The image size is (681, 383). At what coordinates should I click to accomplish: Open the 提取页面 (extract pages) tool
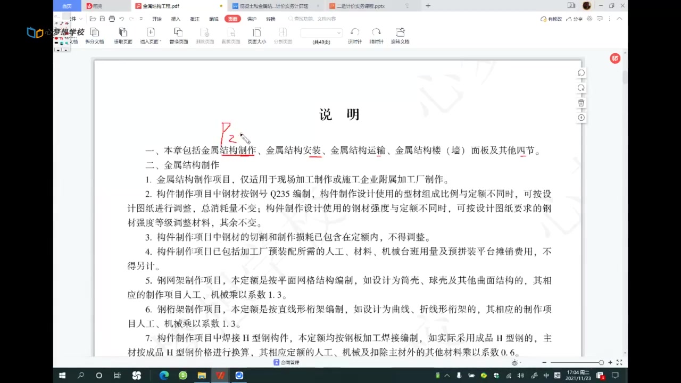pyautogui.click(x=122, y=37)
